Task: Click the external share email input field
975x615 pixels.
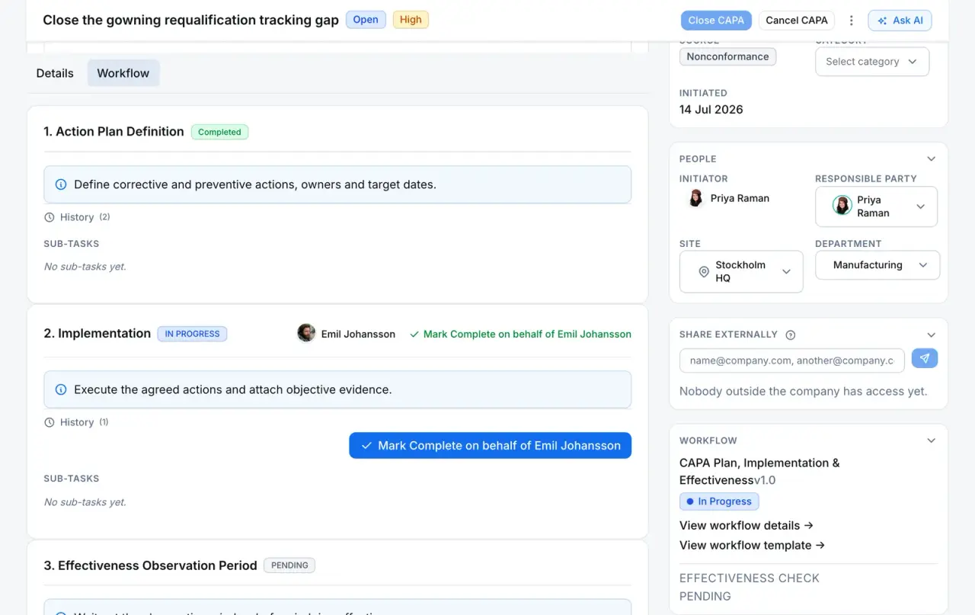Action: pyautogui.click(x=792, y=360)
